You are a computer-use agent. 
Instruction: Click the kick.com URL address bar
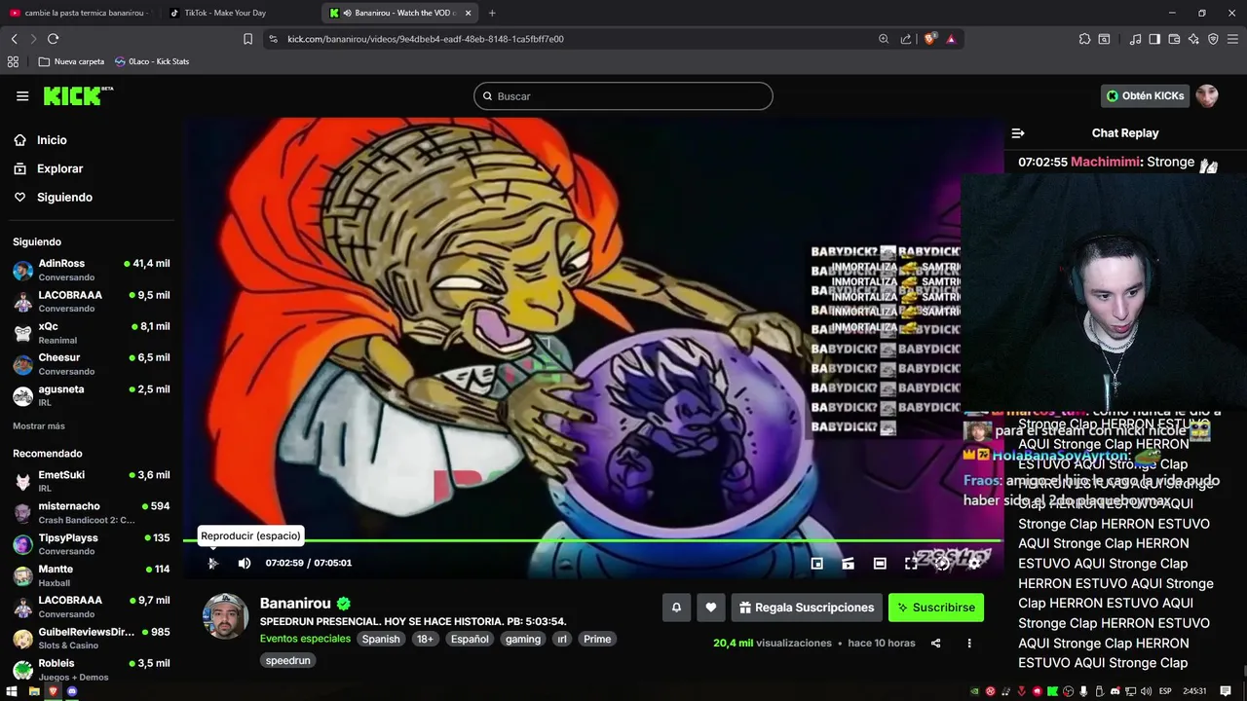click(575, 39)
